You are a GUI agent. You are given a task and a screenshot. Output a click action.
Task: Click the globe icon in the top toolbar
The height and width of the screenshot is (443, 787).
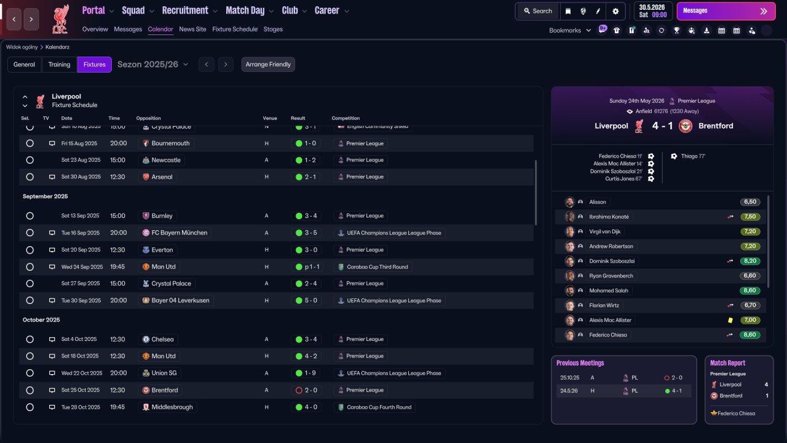pos(583,11)
